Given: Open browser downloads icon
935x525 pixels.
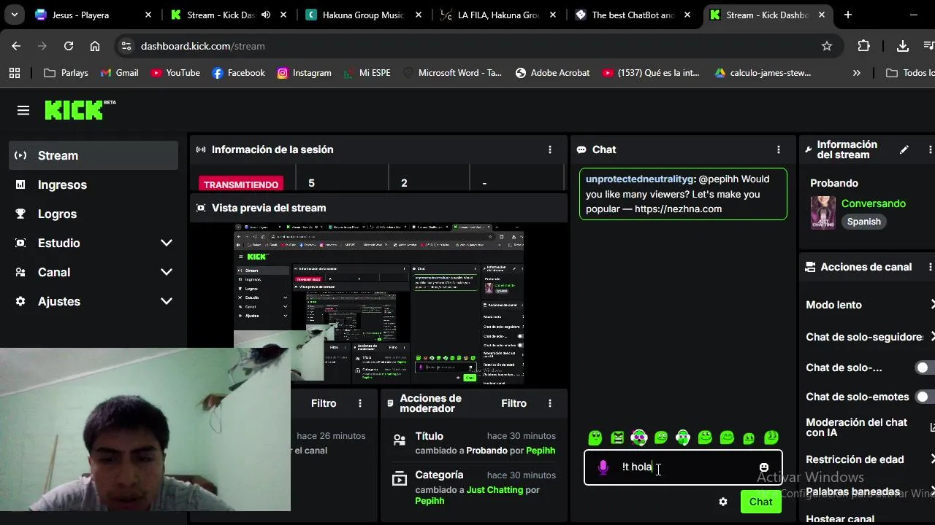Looking at the screenshot, I should point(903,46).
